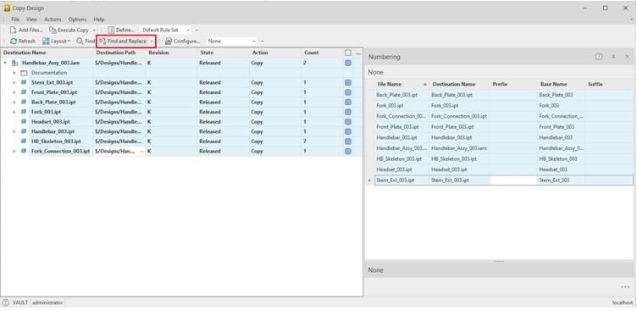Toggle checkbox for Back_Plate_003.ipt row
Viewport: 637px width, 311px height.
pos(348,102)
